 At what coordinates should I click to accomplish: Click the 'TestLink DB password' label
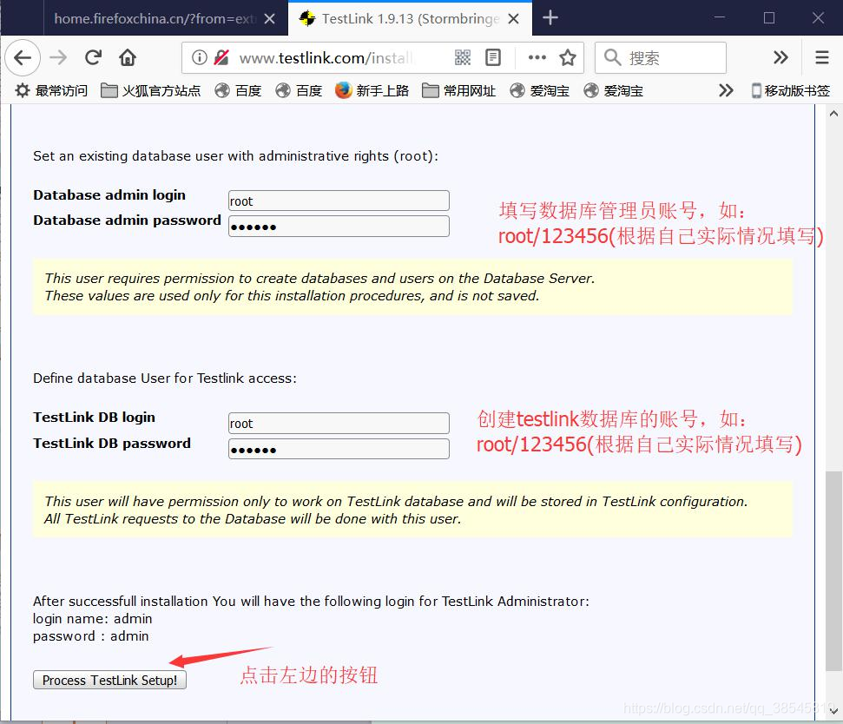point(112,444)
